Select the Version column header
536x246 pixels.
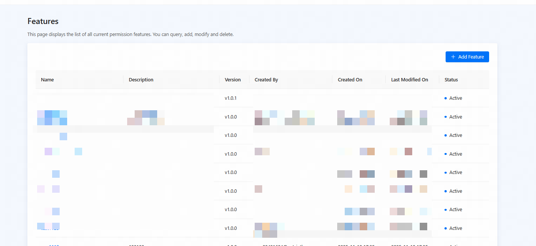[x=233, y=79]
